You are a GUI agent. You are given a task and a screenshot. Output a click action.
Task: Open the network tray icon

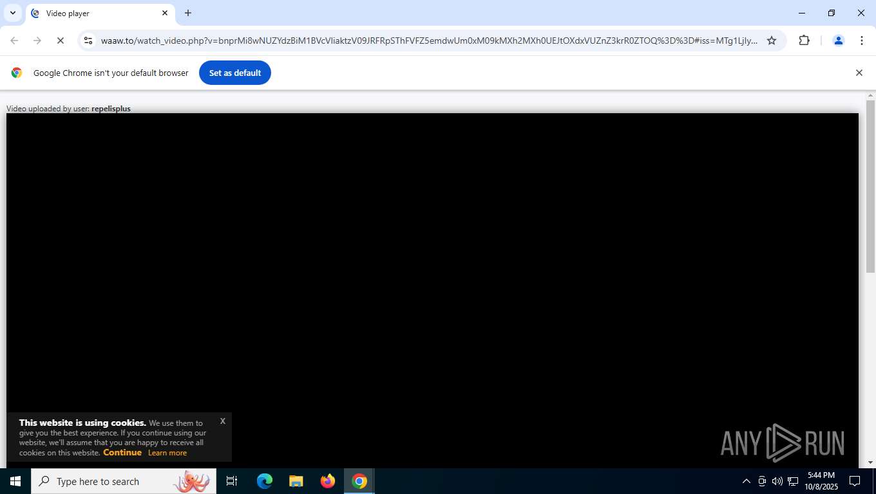[793, 481]
